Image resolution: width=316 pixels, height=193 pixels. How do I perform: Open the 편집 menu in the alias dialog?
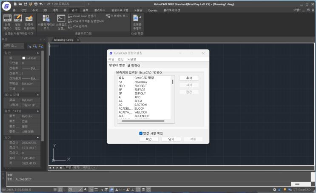pyautogui.click(x=120, y=59)
